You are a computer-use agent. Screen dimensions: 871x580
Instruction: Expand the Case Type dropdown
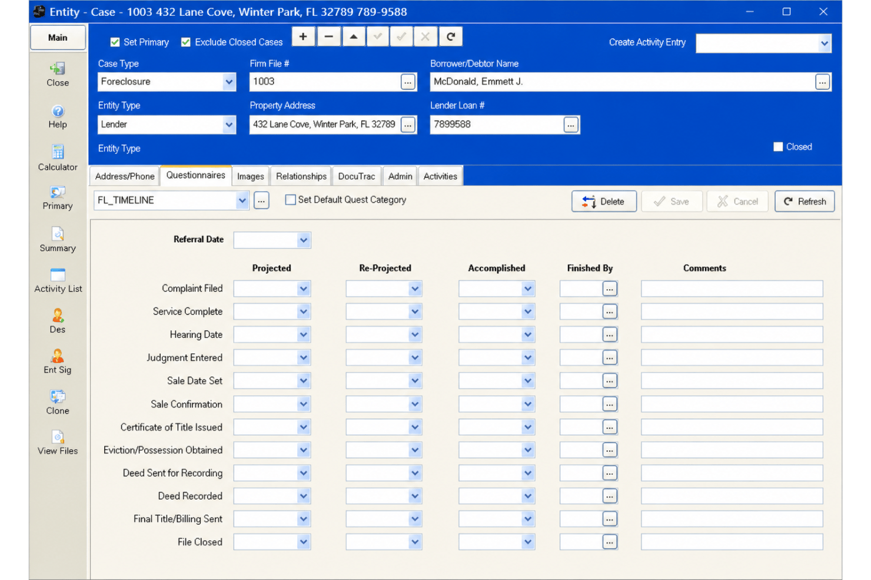[x=229, y=82]
